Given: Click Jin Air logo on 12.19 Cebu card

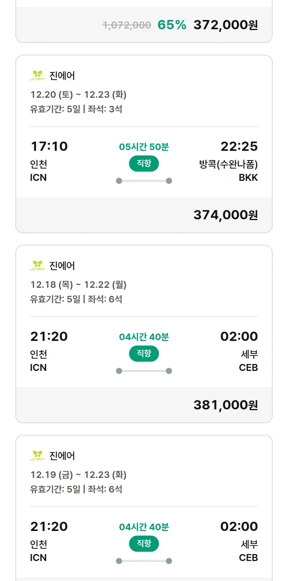Looking at the screenshot, I should pos(38,456).
